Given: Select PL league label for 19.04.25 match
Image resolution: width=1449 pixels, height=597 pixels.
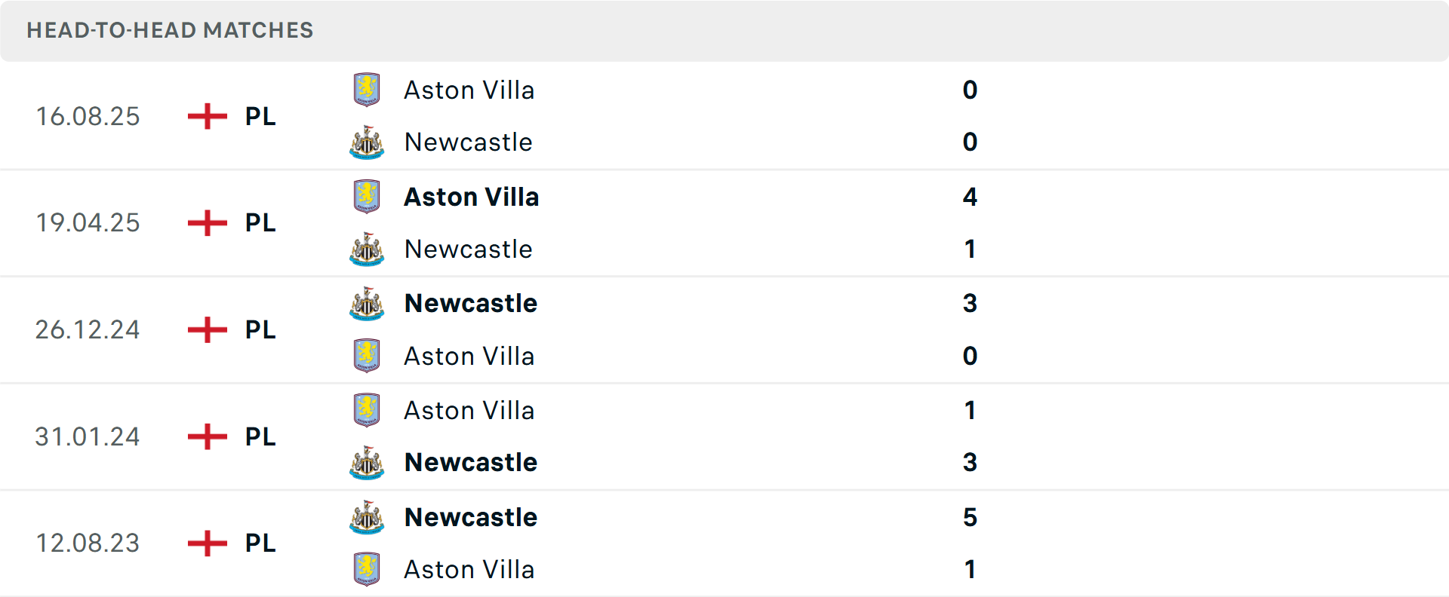Looking at the screenshot, I should pyautogui.click(x=260, y=222).
